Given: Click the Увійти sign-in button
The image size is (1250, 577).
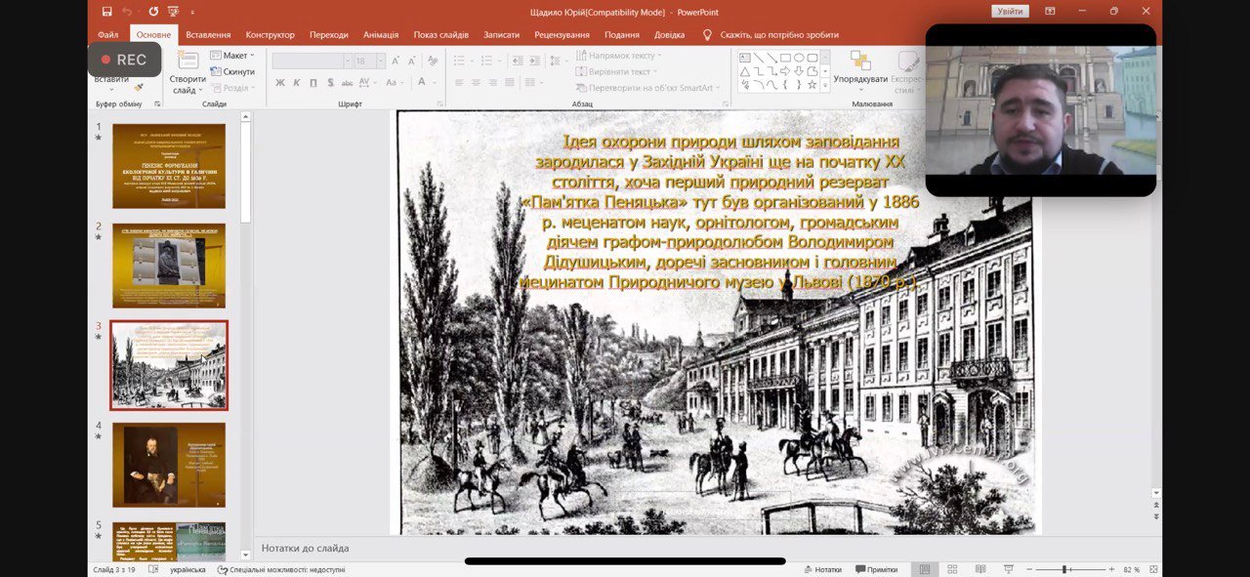Looking at the screenshot, I should click(1010, 12).
